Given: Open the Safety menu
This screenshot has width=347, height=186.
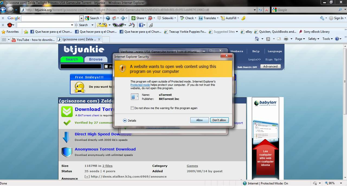Looking at the screenshot, I should (x=314, y=39).
